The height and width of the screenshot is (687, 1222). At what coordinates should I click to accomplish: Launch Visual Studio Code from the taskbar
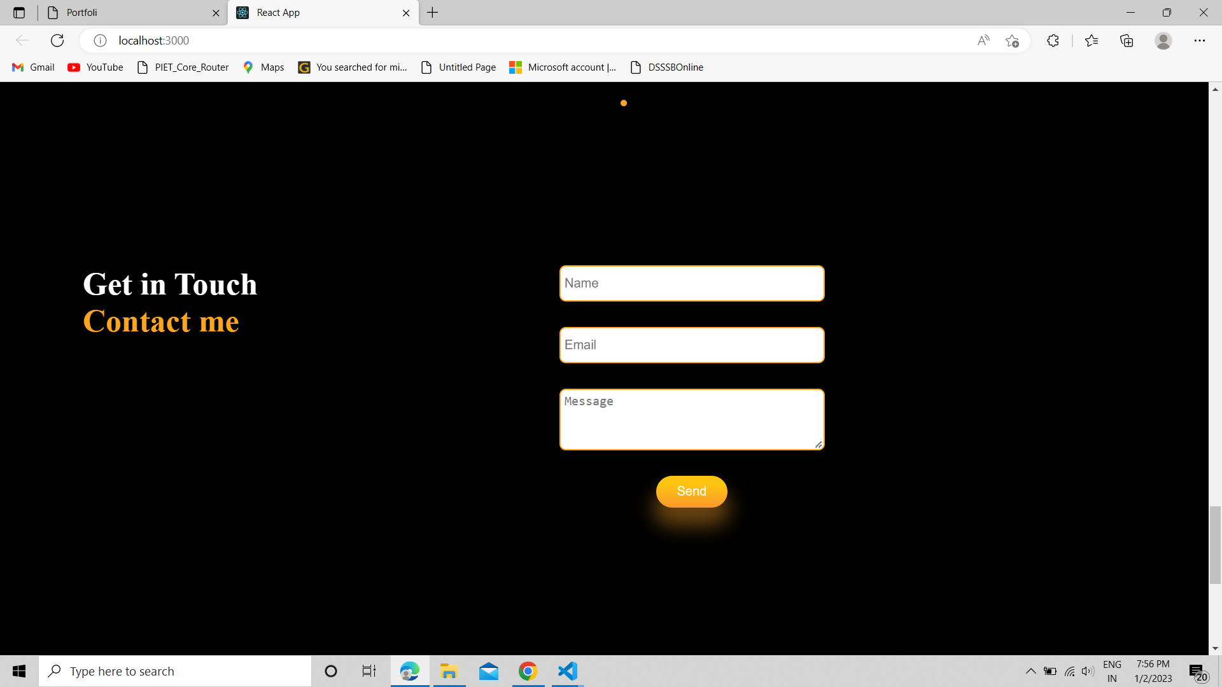[567, 670]
